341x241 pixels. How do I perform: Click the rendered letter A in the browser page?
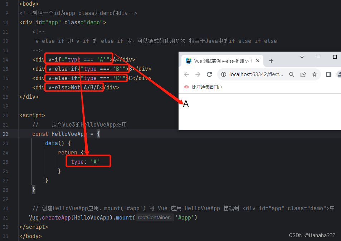(186, 104)
